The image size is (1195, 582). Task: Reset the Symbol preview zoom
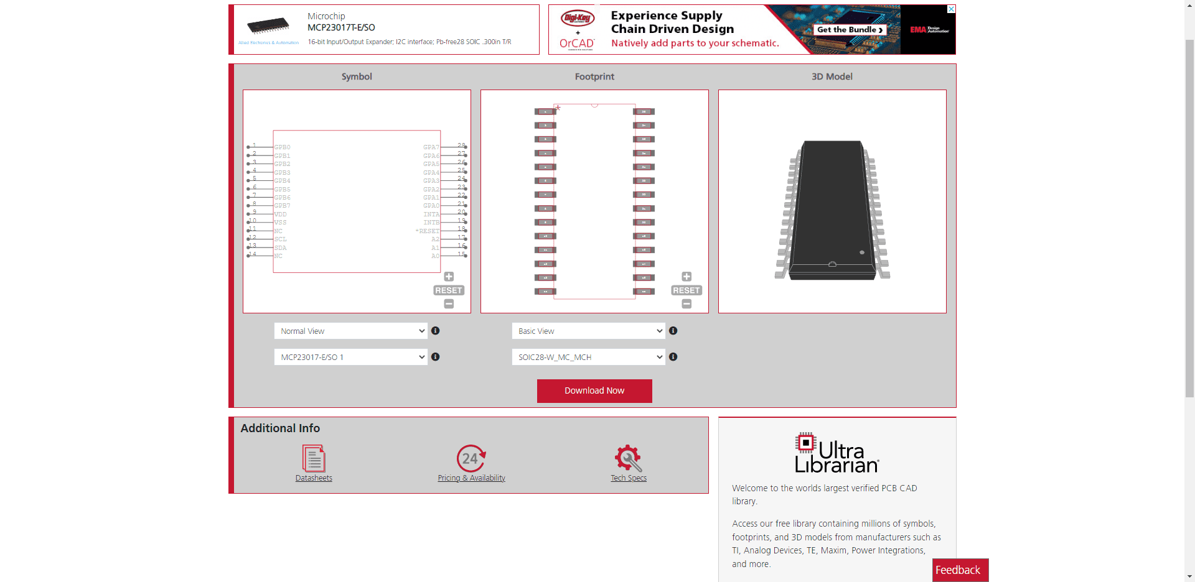pyautogui.click(x=449, y=290)
